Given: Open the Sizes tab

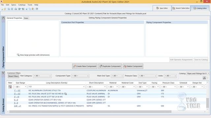Looking at the screenshot, I should [26, 18].
